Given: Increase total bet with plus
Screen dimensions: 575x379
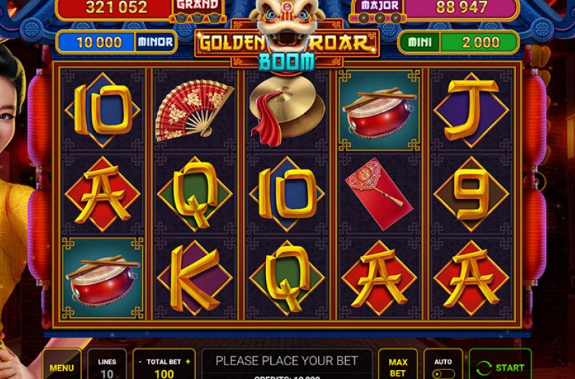Looking at the screenshot, I should (188, 362).
